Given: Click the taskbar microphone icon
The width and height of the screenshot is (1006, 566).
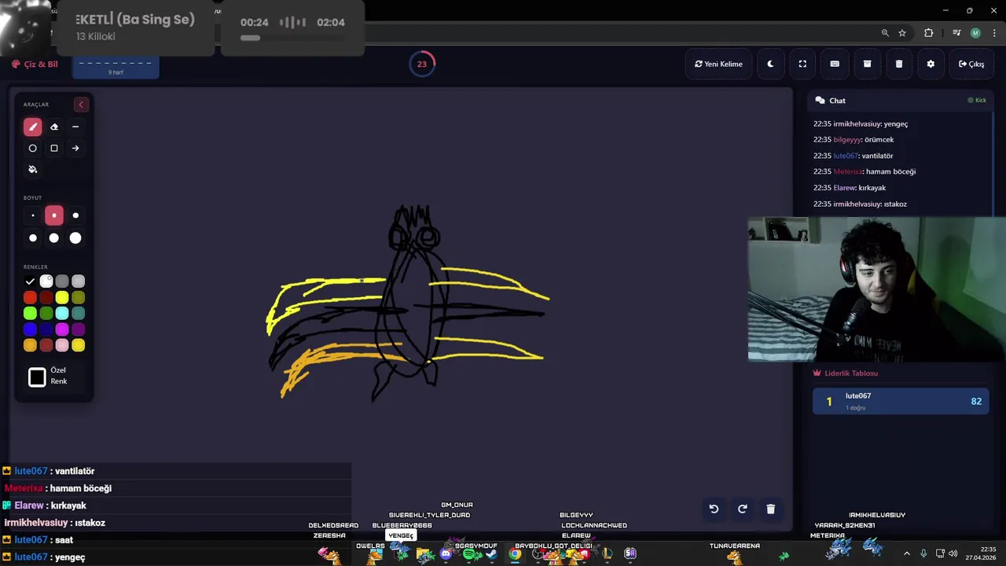Looking at the screenshot, I should [923, 553].
